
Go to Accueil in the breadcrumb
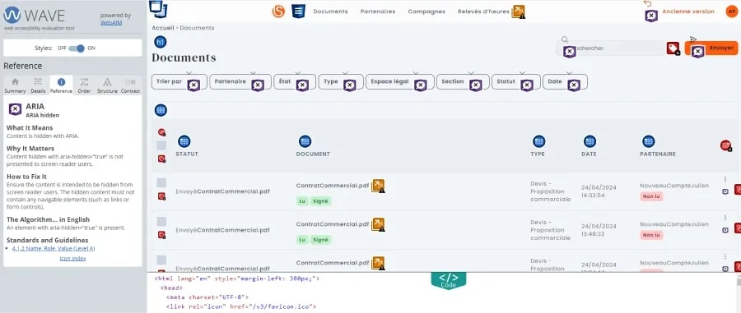coord(162,28)
